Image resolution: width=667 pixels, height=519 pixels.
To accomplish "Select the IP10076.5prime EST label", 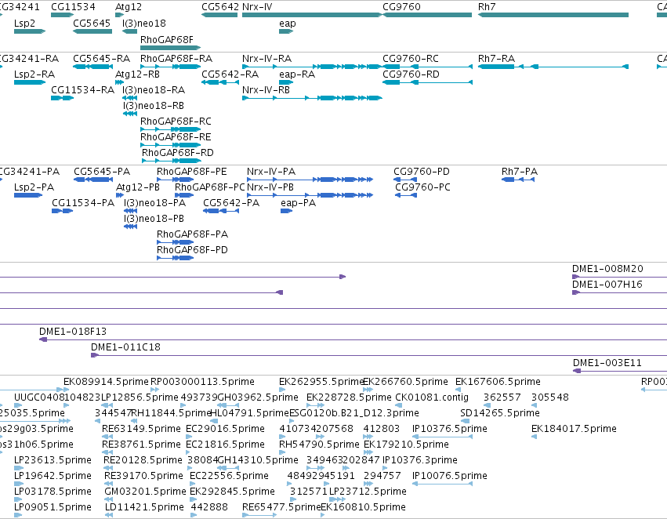I will pos(450,476).
